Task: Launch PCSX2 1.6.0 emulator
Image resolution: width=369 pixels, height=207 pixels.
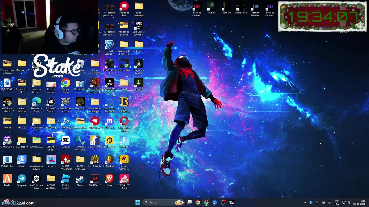Action: coord(7,160)
